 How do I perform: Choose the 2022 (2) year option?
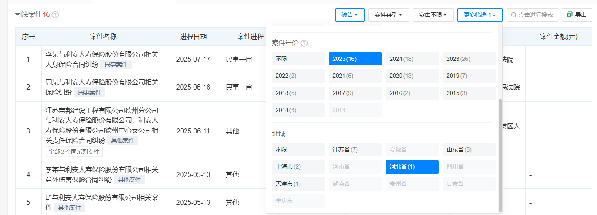[x=298, y=76]
